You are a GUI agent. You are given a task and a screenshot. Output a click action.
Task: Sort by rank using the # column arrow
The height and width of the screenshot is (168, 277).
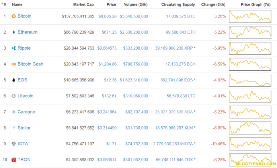click(4, 4)
